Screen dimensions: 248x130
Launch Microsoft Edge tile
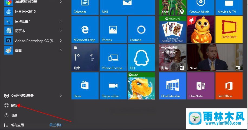tap(85, 30)
